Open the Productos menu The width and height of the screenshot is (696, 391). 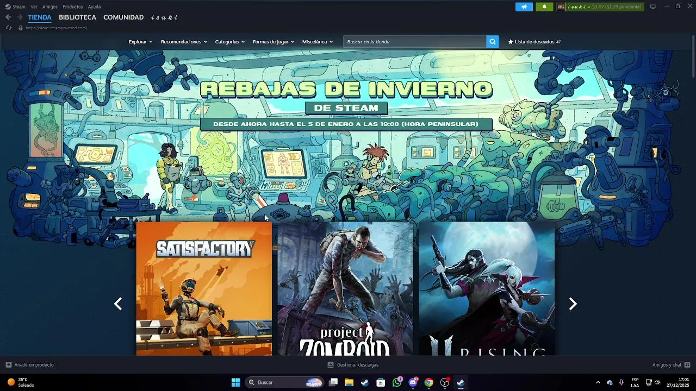[x=73, y=7]
